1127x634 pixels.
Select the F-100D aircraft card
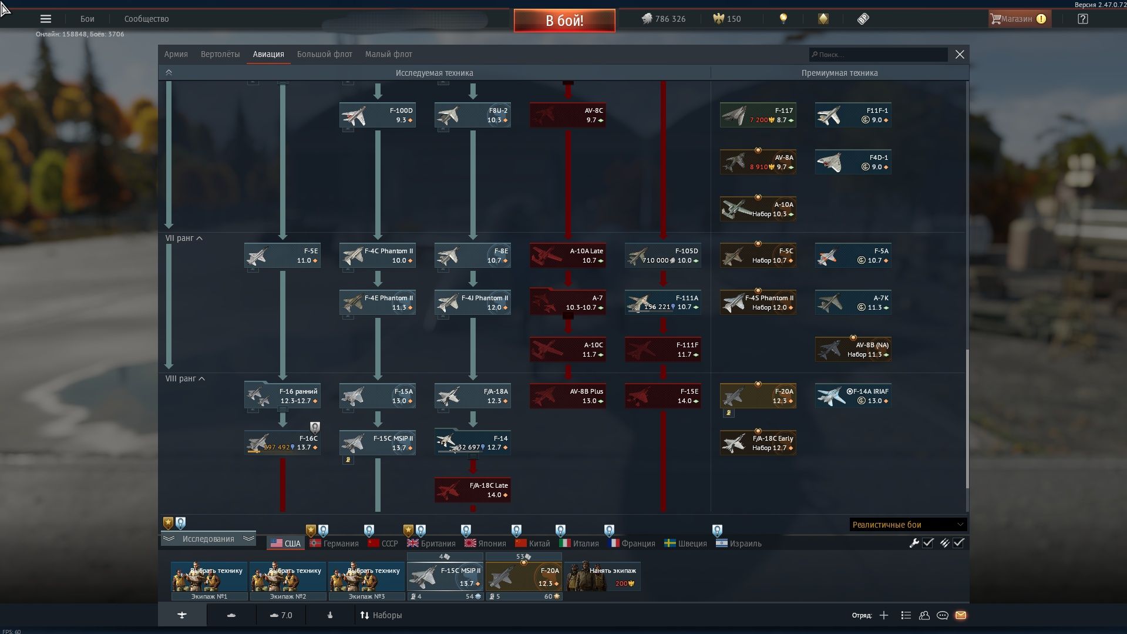click(x=378, y=115)
